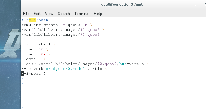206x109 pixels.
Task: Open the File menu
Action: [26, 14]
